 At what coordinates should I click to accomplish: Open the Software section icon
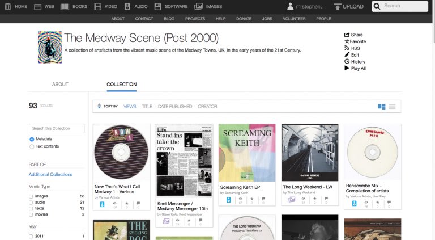(x=157, y=6)
